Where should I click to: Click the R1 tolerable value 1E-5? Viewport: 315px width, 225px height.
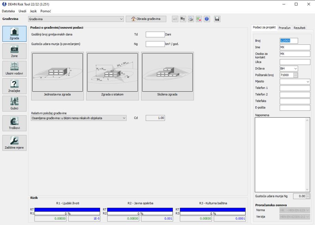coord(84,219)
